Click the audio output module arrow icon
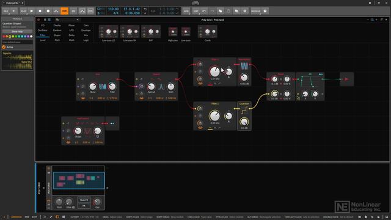Image resolution: width=391 pixels, height=220 pixels. click(346, 79)
